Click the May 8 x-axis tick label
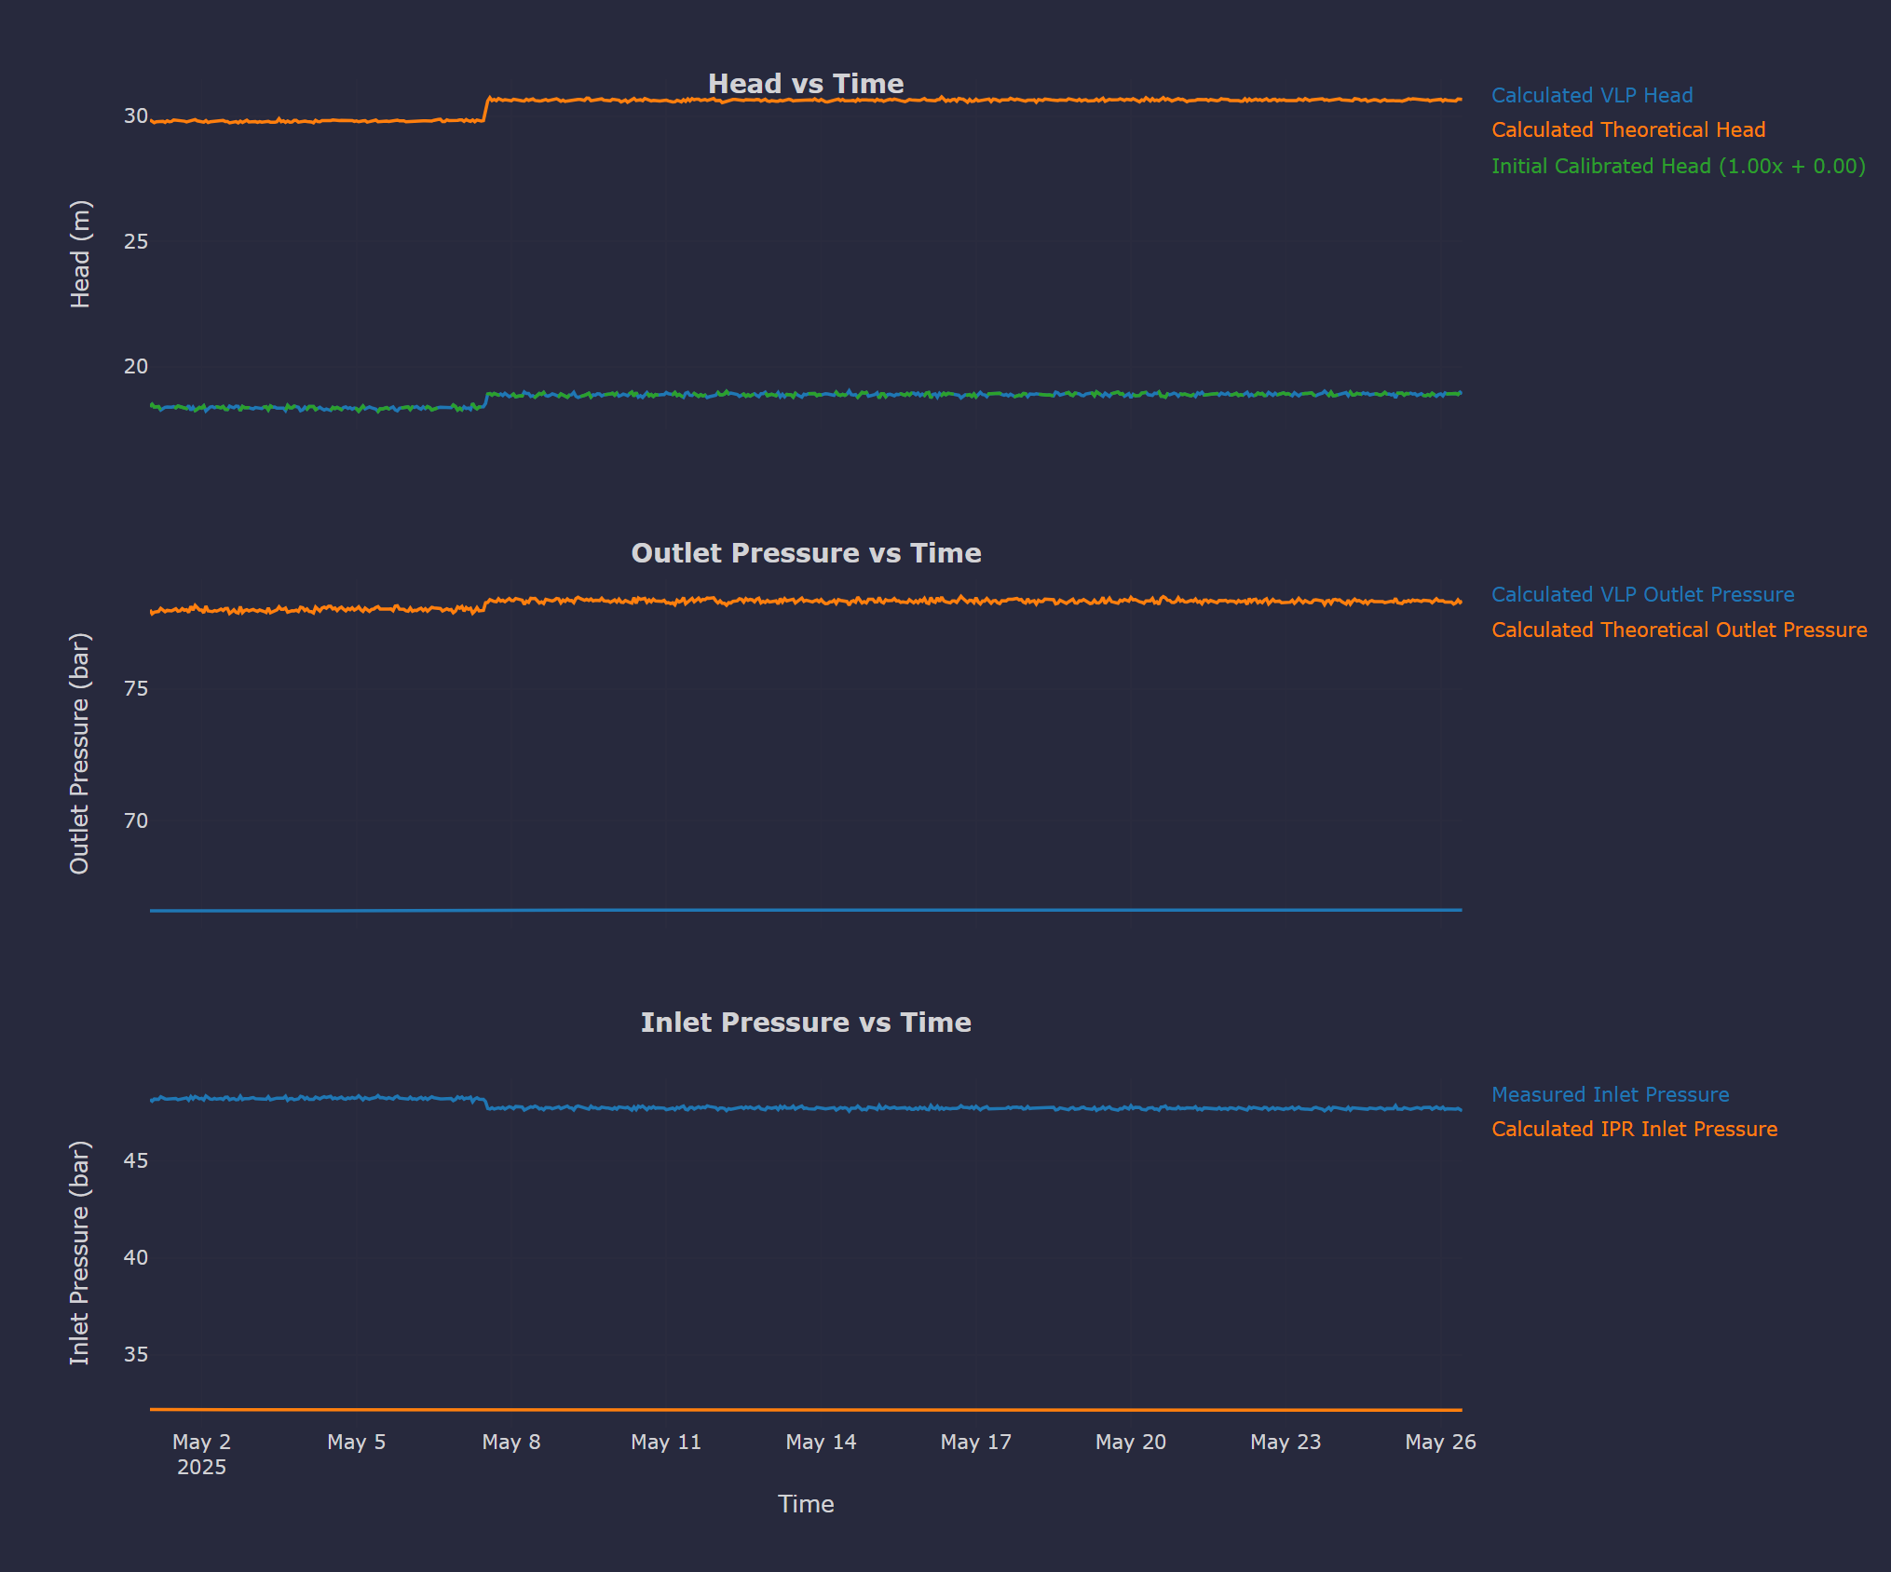Viewport: 1891px width, 1572px height. point(510,1442)
